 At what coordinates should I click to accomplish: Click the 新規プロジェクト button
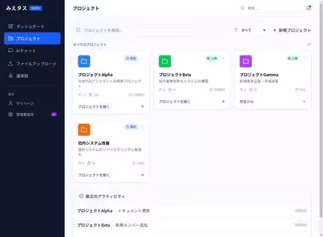coord(292,31)
